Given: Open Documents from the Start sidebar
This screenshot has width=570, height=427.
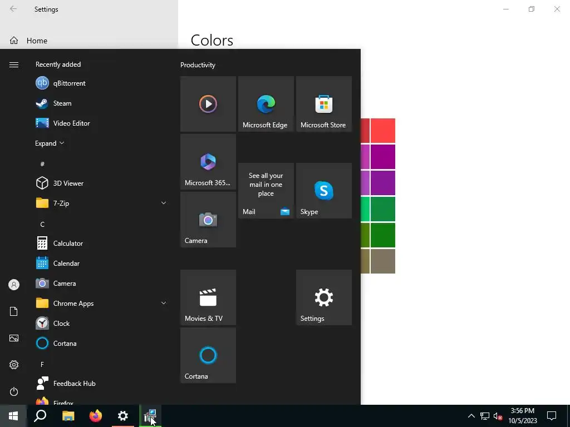Looking at the screenshot, I should coord(14,311).
